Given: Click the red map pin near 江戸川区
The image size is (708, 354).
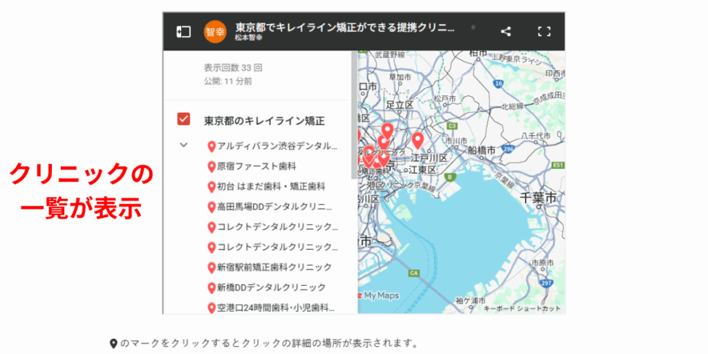Looking at the screenshot, I should (x=418, y=140).
